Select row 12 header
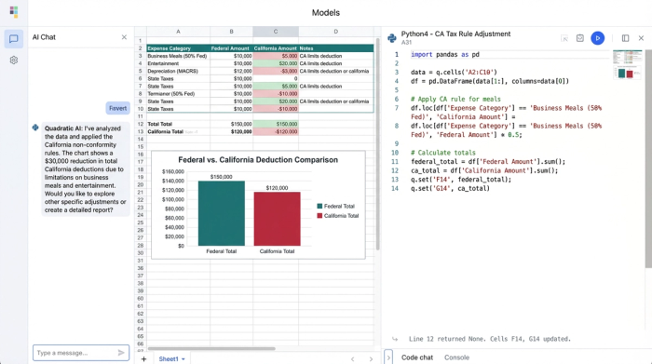 [x=140, y=124]
